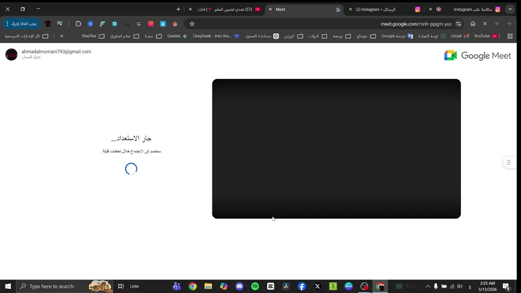Image resolution: width=521 pixels, height=293 pixels.
Task: Expand ميديا bookmarks folder
Action: click(153, 36)
